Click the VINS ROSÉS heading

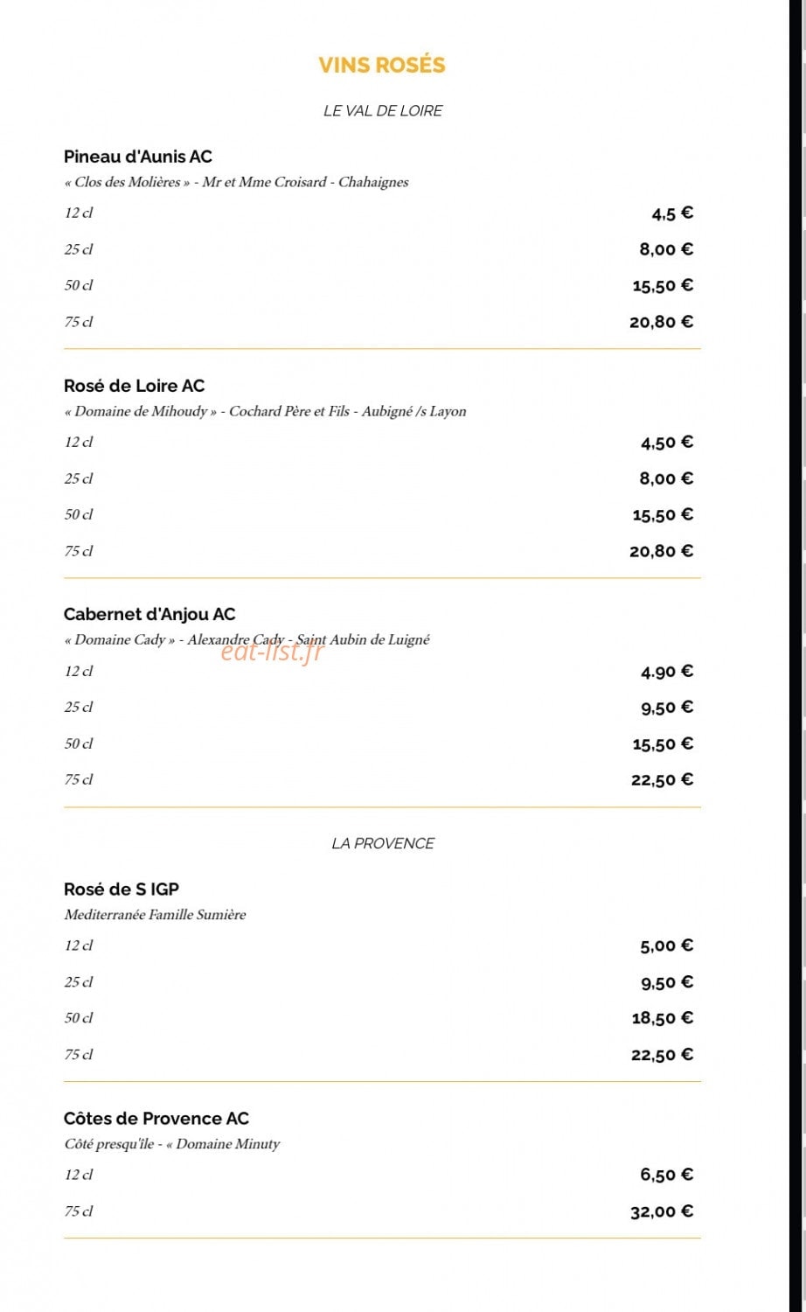coord(382,65)
